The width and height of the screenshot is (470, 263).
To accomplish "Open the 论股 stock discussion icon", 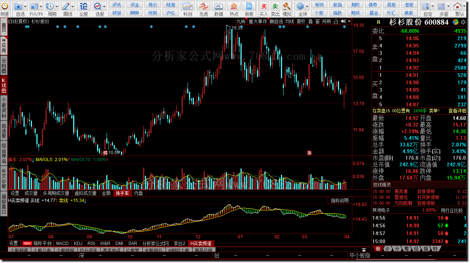I will [x=84, y=6].
